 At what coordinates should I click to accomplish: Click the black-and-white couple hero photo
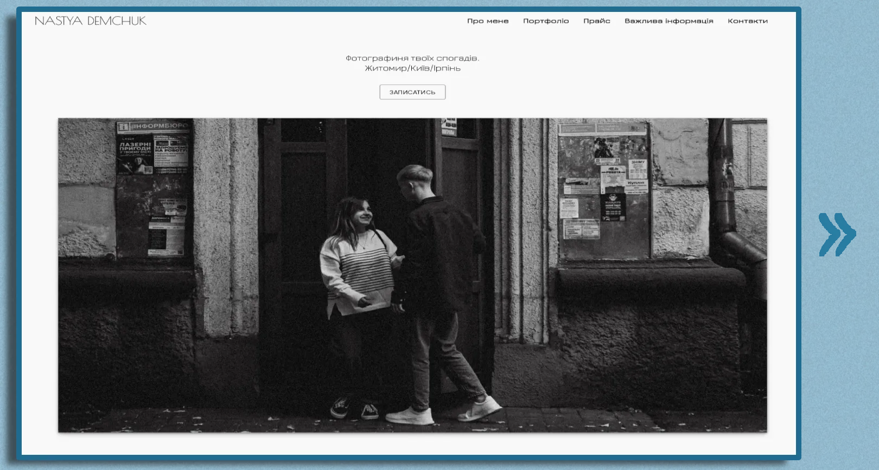pyautogui.click(x=412, y=275)
